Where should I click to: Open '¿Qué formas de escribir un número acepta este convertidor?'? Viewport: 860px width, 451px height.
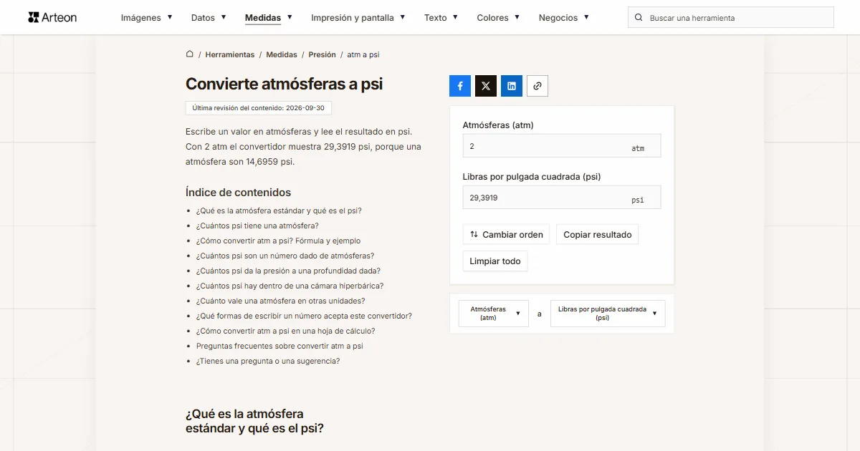[x=304, y=316]
